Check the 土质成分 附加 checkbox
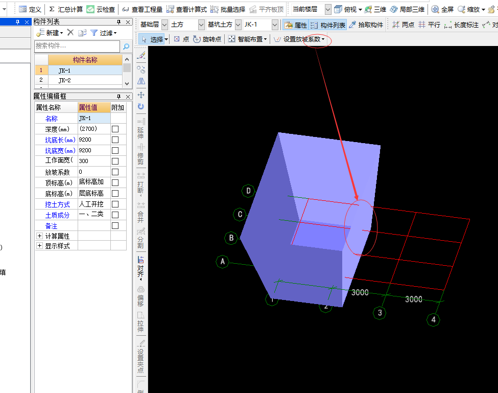Viewport: 498px width, 393px height. 115,215
